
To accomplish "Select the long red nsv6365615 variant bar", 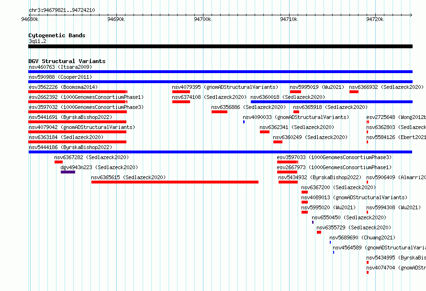I will pyautogui.click(x=175, y=182).
